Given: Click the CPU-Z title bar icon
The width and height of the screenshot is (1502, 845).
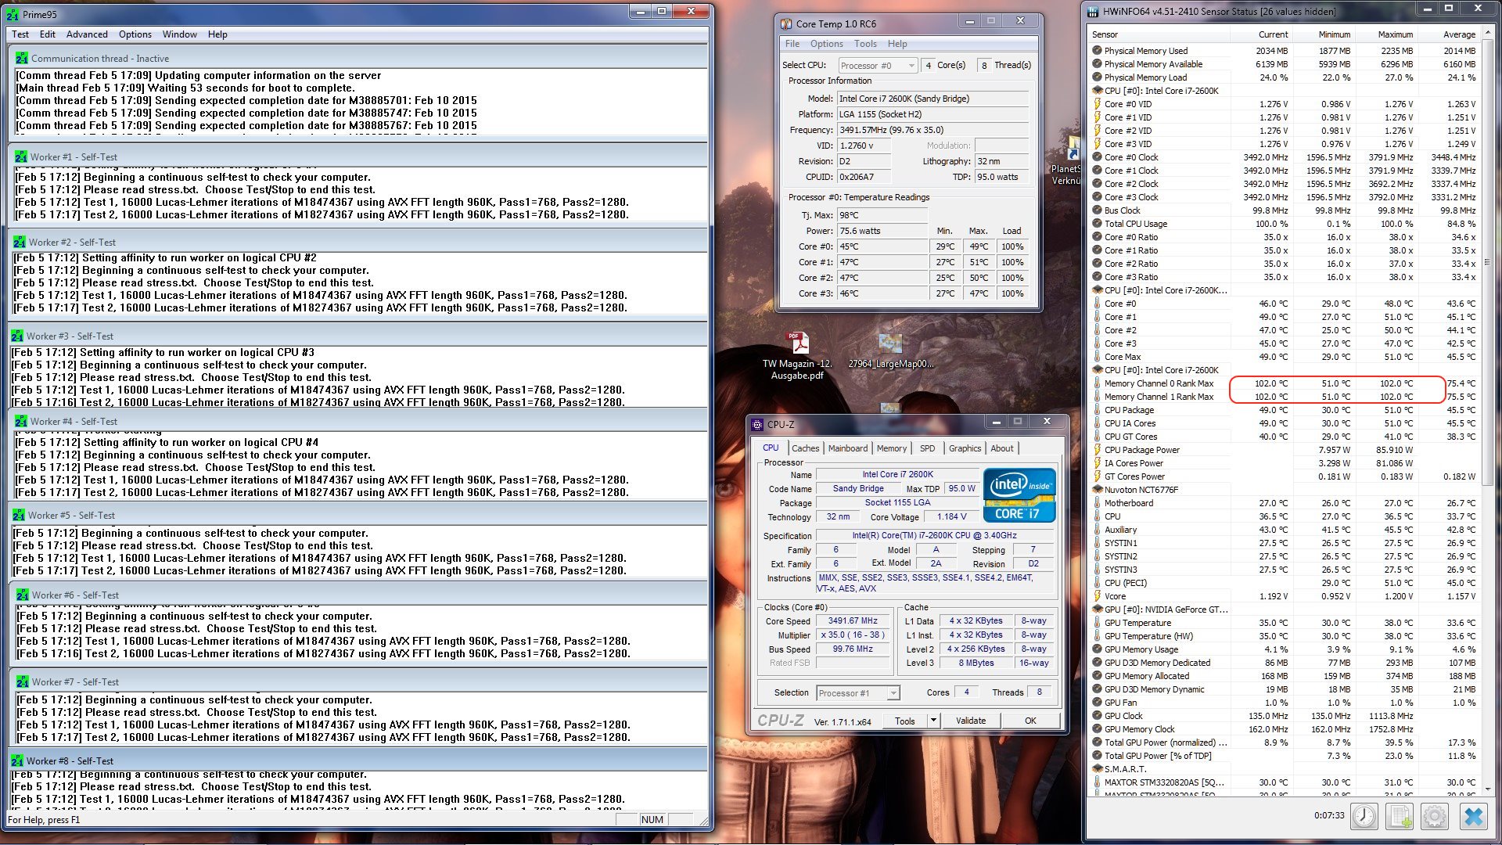Looking at the screenshot, I should pos(757,424).
